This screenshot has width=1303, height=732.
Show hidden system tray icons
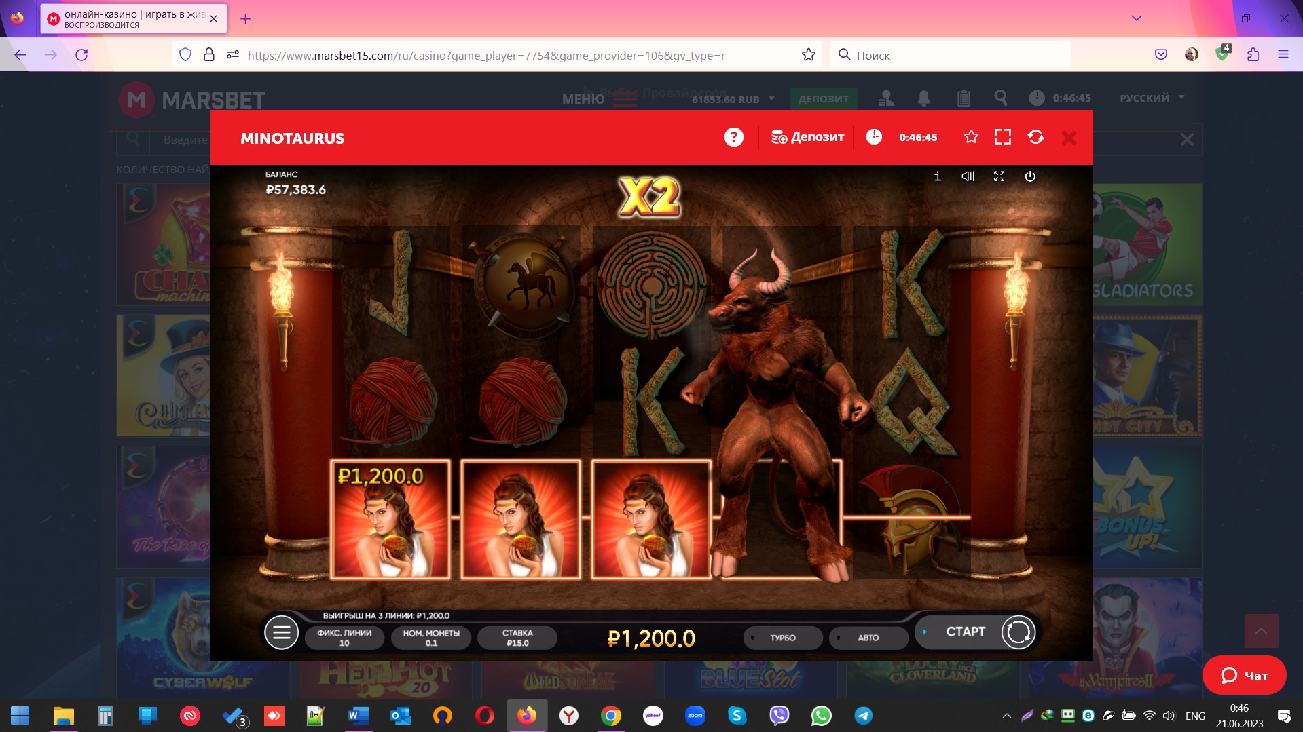click(x=1007, y=716)
